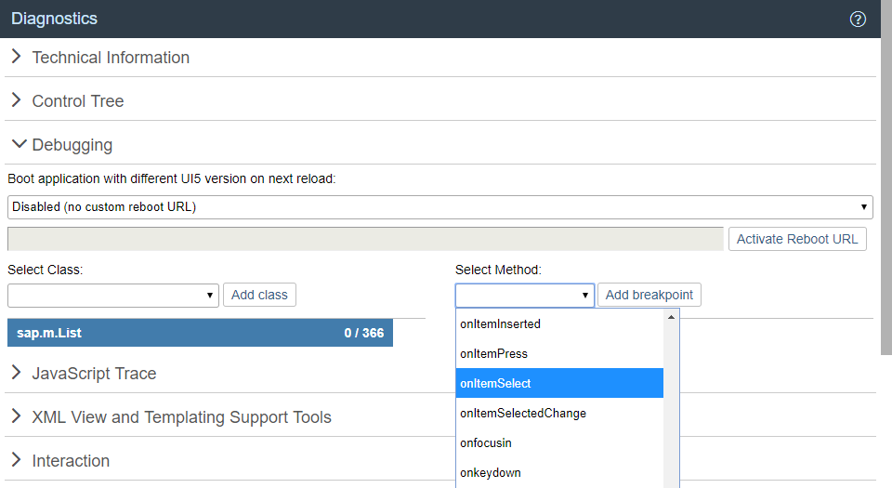892x488 pixels.
Task: Open the help question mark icon
Action: coord(858,19)
